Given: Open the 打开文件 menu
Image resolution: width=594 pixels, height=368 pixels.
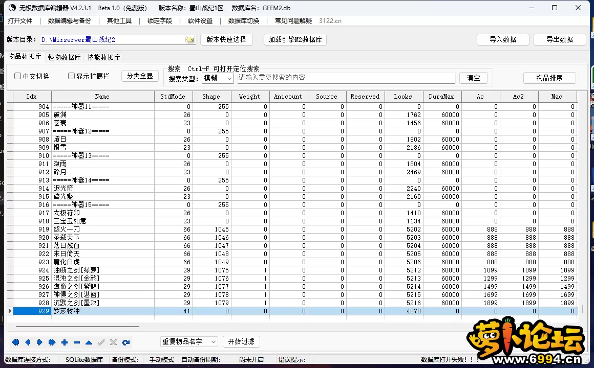Looking at the screenshot, I should click(20, 21).
